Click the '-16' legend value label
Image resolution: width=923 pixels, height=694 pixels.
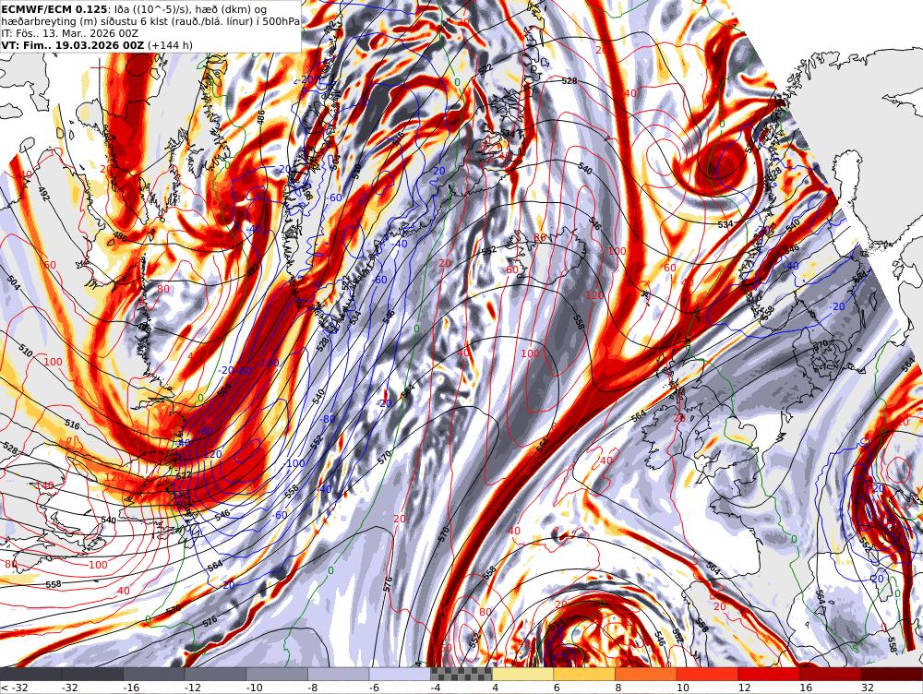click(x=131, y=688)
